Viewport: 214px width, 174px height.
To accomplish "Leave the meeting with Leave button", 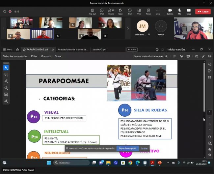I will [x=203, y=12].
